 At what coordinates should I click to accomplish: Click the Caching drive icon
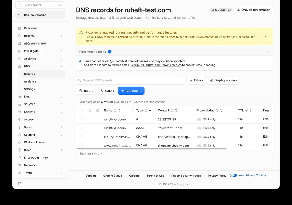pyautogui.click(x=20, y=135)
